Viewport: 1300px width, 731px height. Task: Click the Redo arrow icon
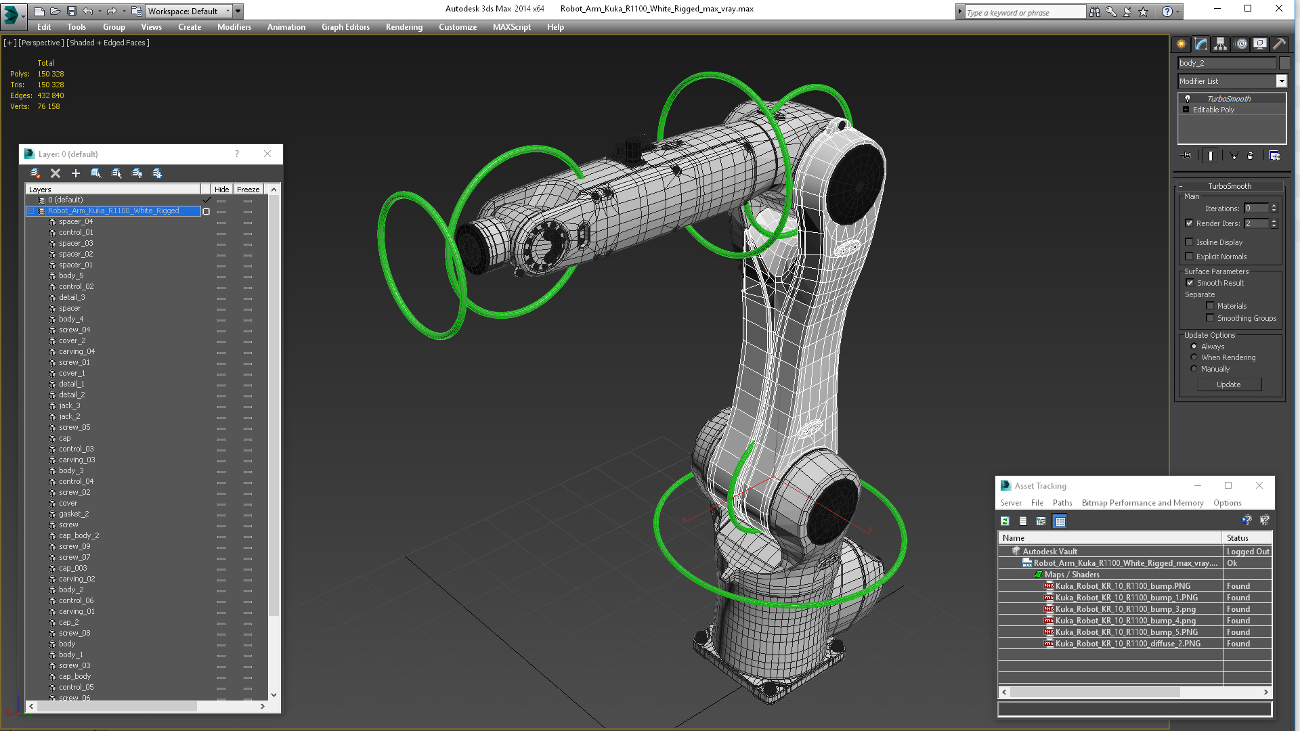pyautogui.click(x=112, y=12)
